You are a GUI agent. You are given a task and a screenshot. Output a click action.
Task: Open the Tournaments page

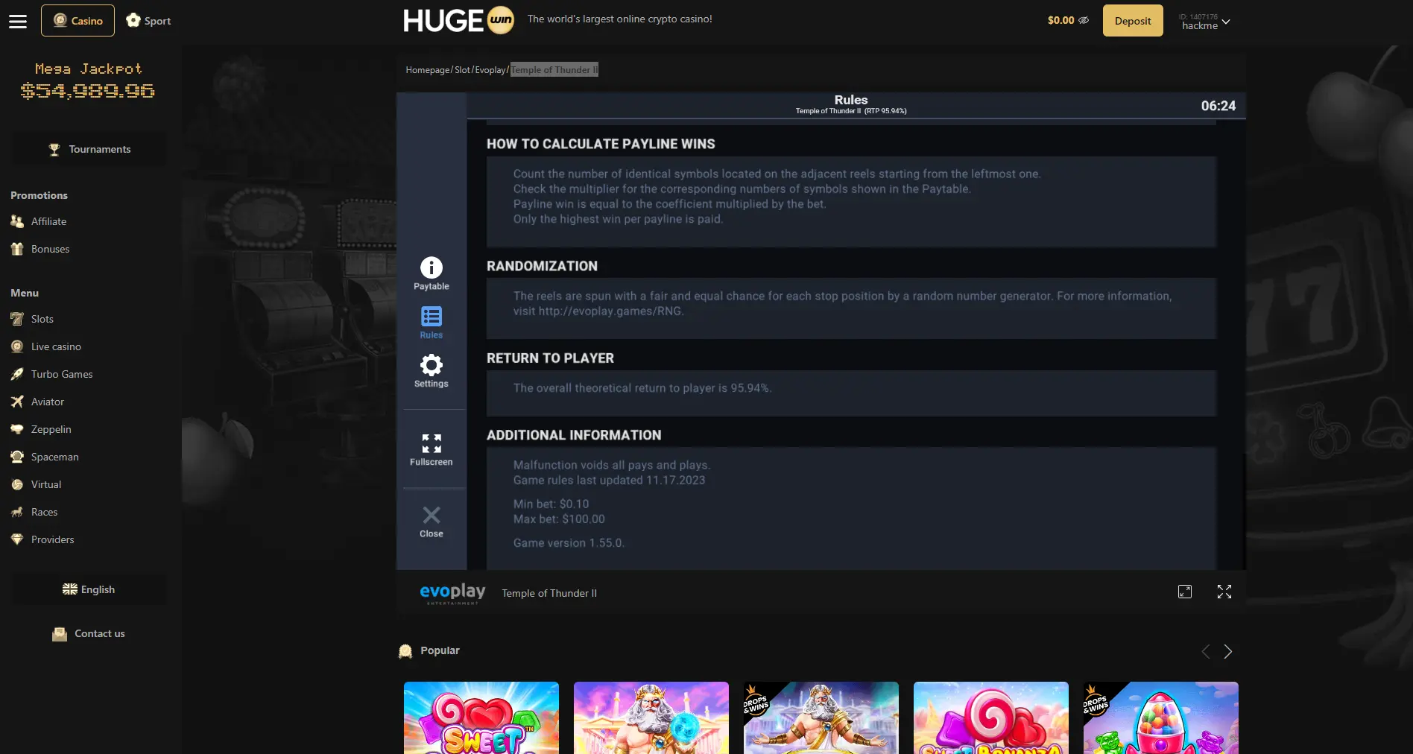(89, 149)
